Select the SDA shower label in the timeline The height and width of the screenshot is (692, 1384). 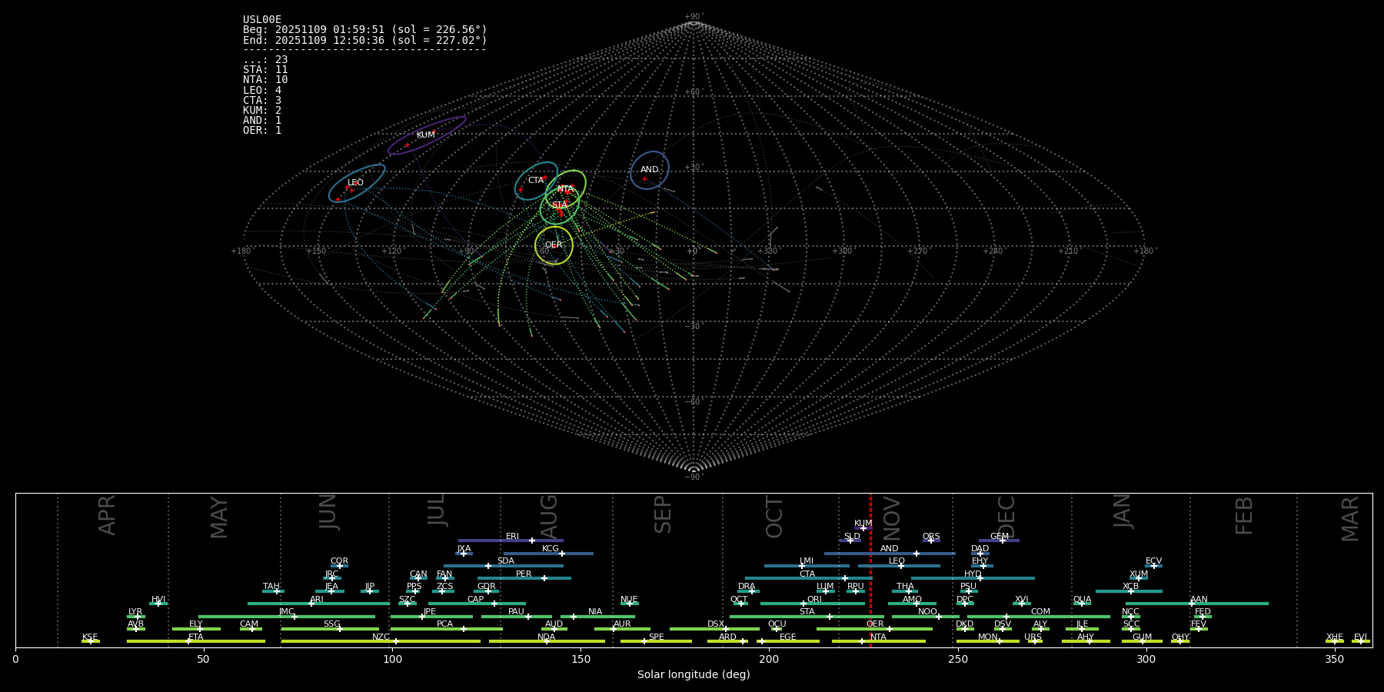506,561
